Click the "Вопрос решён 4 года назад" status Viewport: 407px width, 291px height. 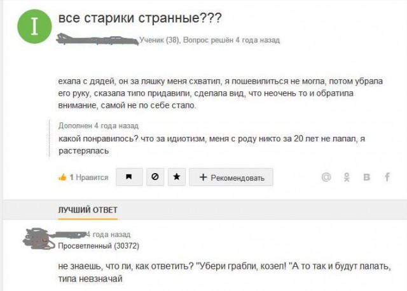tap(231, 41)
